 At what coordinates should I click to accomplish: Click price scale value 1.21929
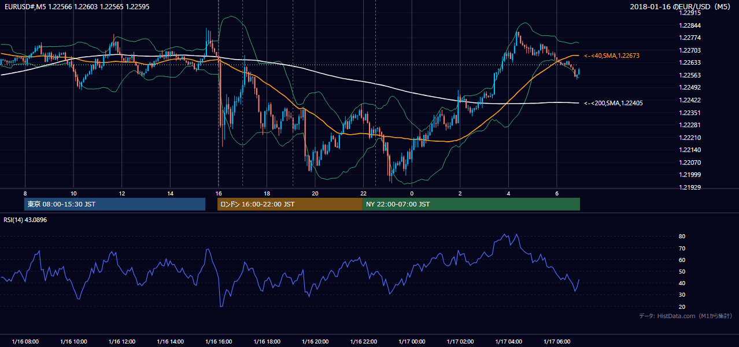[x=691, y=187]
